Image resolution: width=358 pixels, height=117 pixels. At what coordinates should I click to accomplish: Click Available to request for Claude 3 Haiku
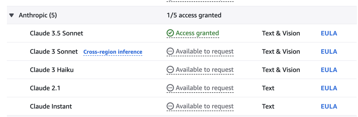coord(200,70)
